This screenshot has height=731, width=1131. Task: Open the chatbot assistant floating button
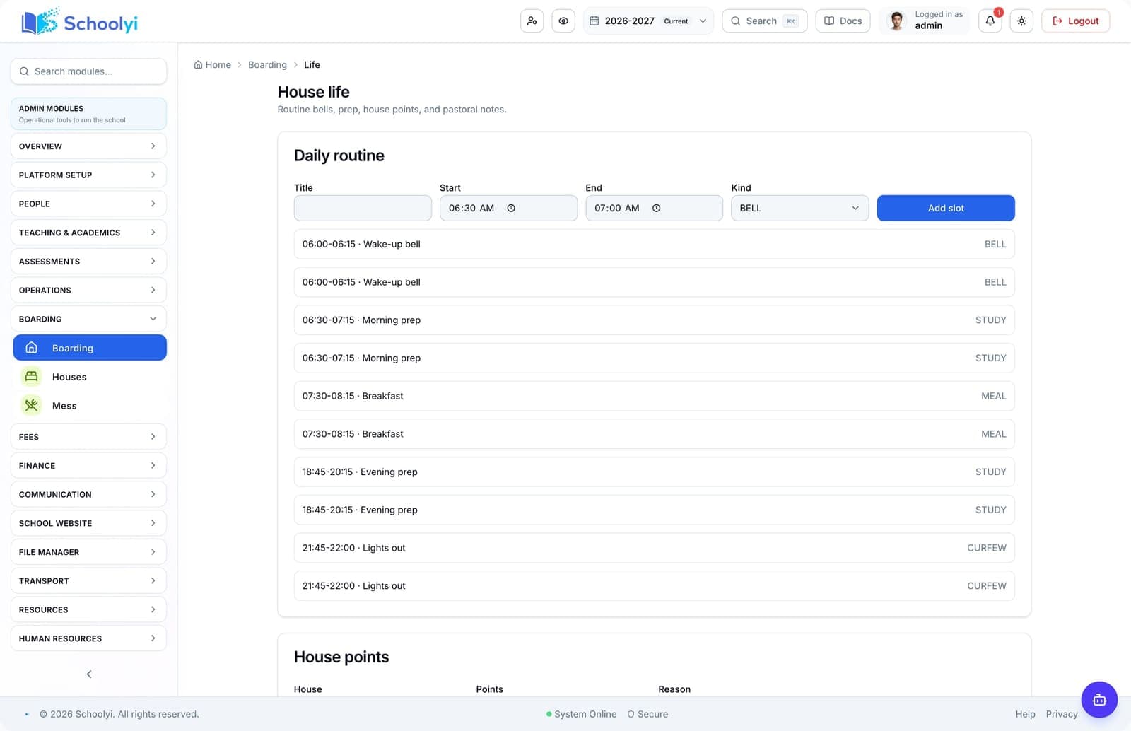coord(1099,700)
